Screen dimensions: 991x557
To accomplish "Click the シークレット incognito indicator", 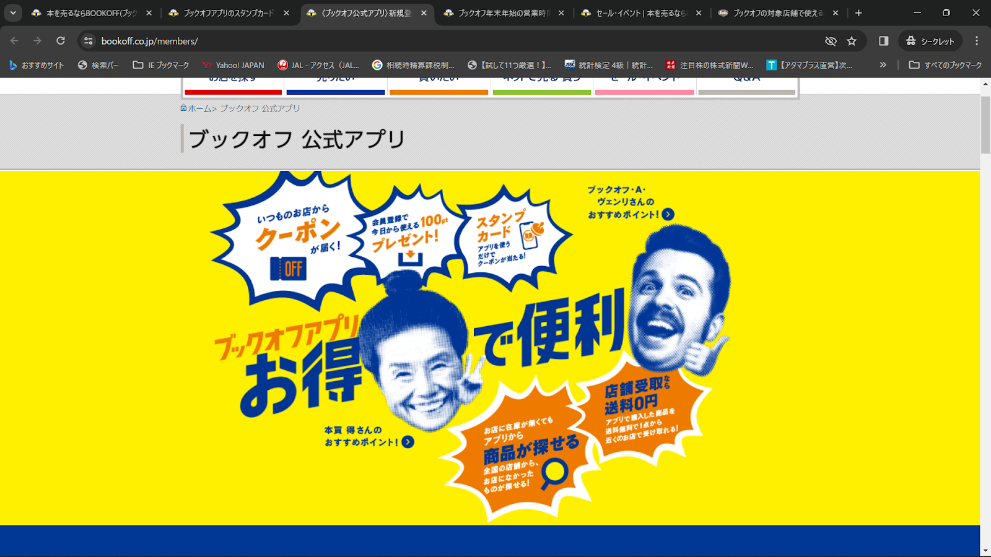I will [x=930, y=41].
